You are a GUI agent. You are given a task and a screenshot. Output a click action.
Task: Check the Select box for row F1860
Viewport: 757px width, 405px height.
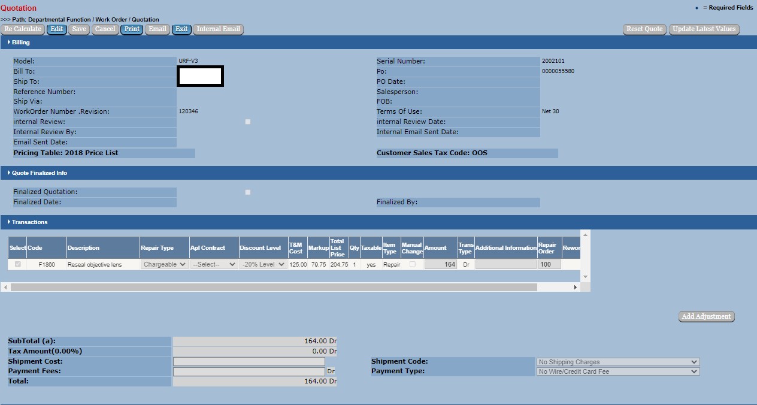tap(18, 264)
